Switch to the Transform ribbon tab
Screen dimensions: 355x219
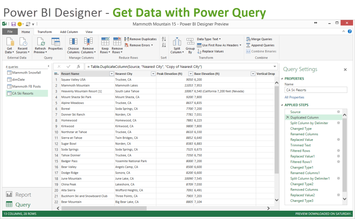point(44,32)
